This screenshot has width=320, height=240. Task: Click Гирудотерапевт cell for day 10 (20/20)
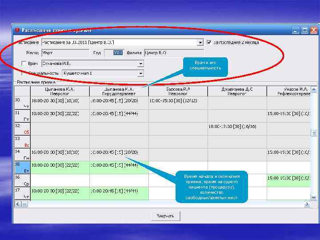pyautogui.click(x=119, y=103)
